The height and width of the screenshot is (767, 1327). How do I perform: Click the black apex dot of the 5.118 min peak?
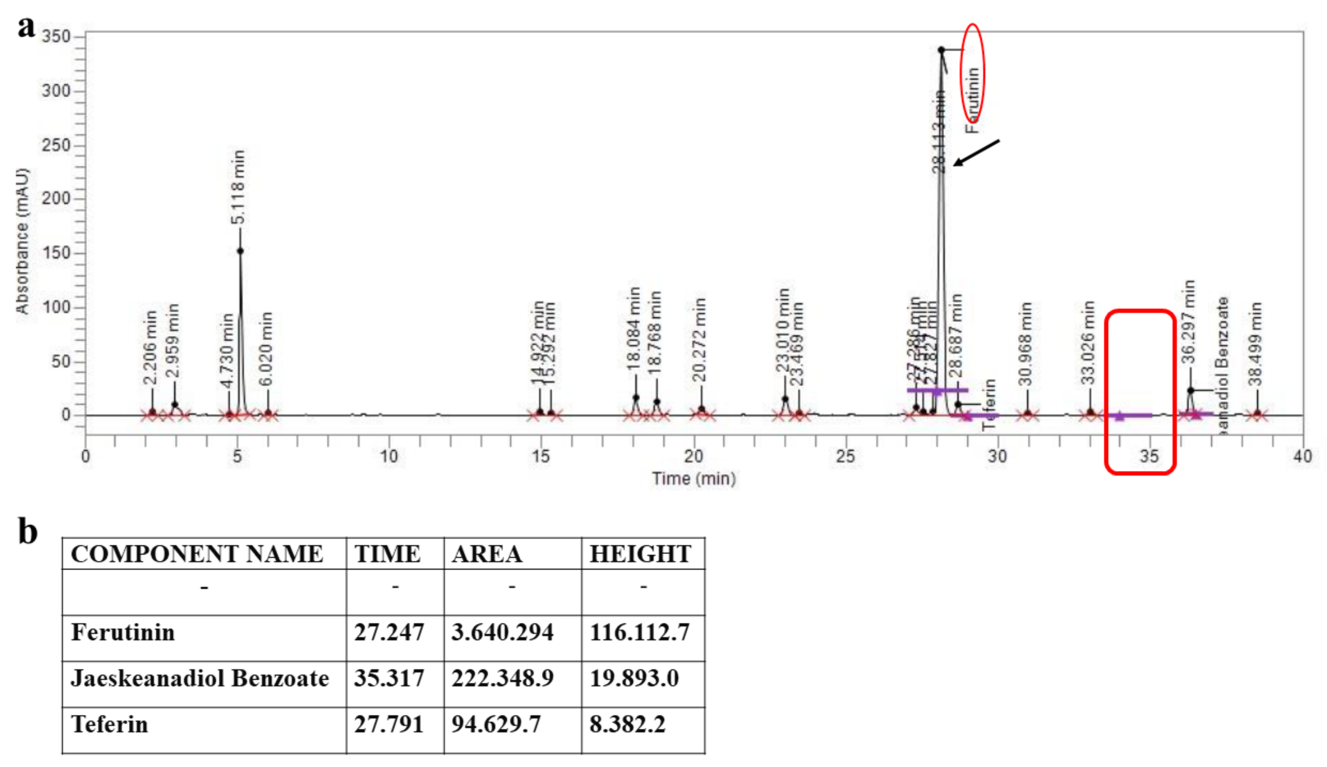click(x=240, y=251)
